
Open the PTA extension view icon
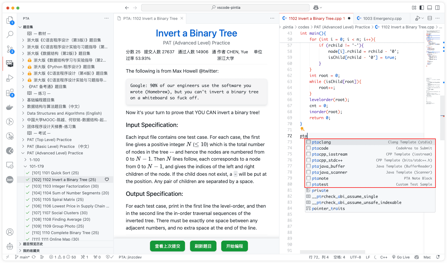tap(10, 63)
